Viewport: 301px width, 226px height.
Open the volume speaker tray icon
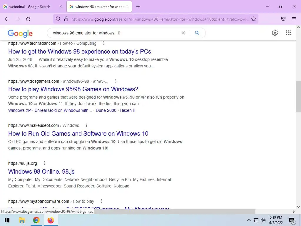click(263, 220)
